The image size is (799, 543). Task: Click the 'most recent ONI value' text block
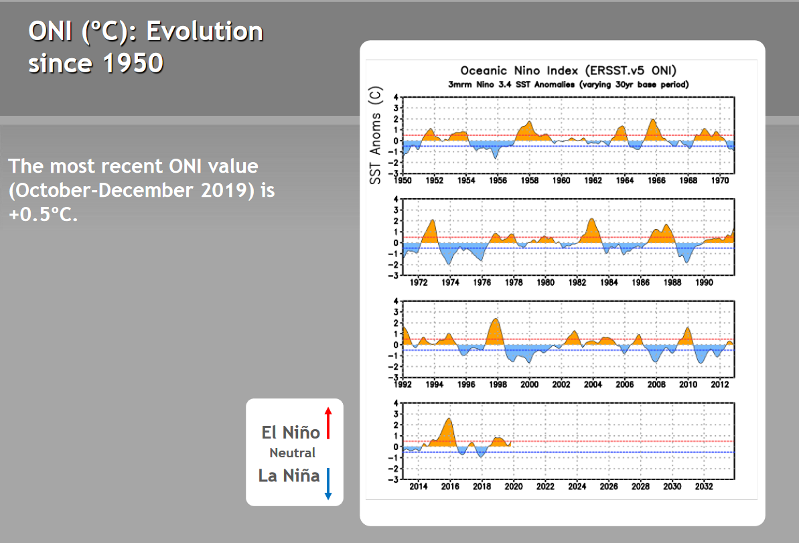tap(141, 191)
